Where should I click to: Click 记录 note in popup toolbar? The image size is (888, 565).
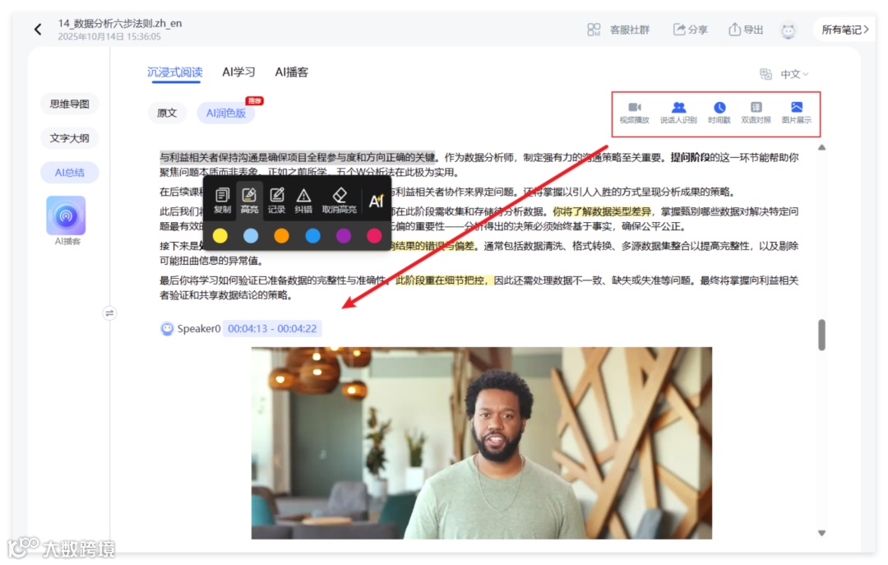[x=276, y=200]
